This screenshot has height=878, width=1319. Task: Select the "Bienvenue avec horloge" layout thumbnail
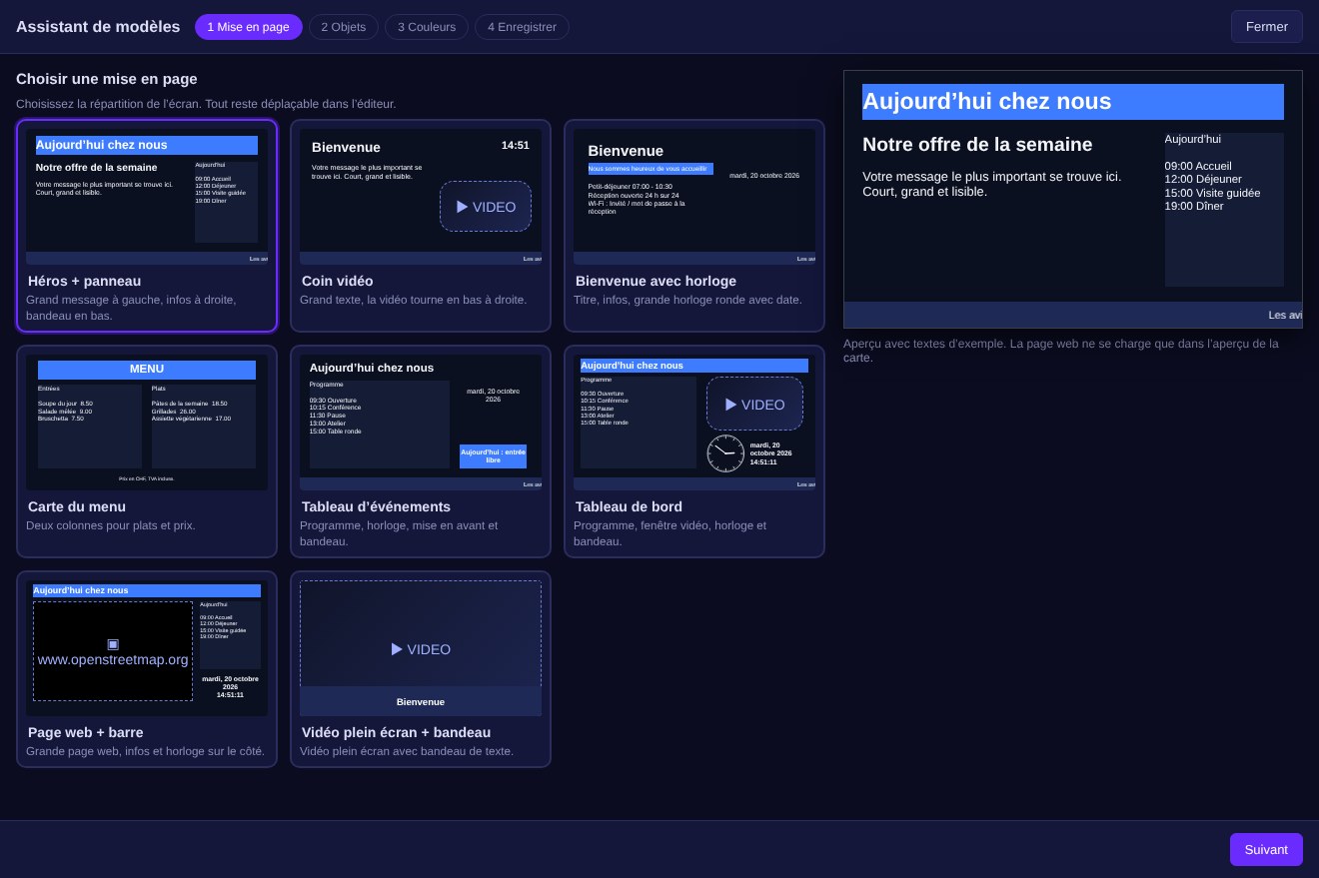694,197
